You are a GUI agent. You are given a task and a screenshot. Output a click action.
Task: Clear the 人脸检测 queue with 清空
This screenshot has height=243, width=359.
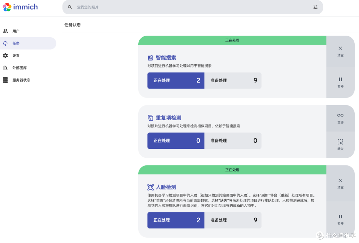pyautogui.click(x=340, y=183)
